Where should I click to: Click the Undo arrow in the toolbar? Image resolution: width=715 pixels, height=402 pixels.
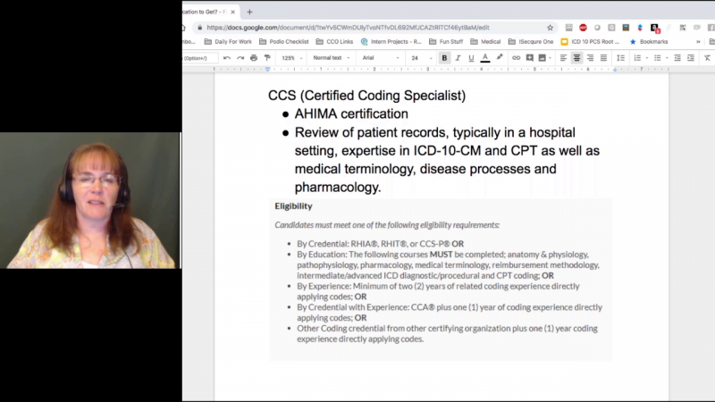[x=227, y=58]
